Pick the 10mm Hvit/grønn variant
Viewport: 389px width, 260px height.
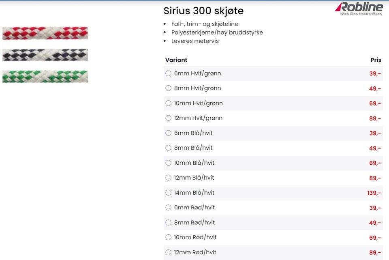[x=169, y=103]
